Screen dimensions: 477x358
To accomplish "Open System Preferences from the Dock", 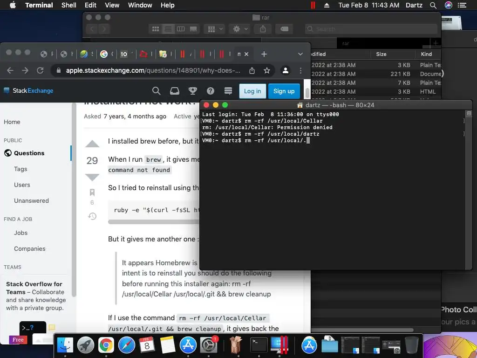I will (209, 345).
